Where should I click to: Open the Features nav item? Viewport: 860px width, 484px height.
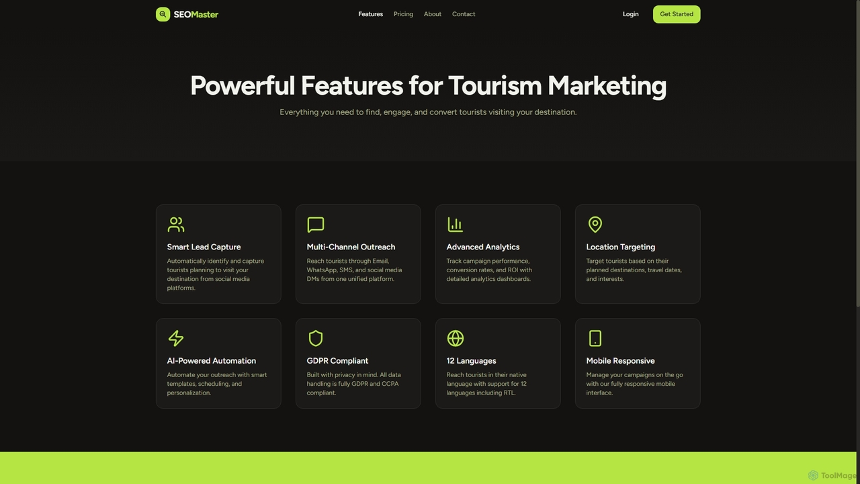370,14
